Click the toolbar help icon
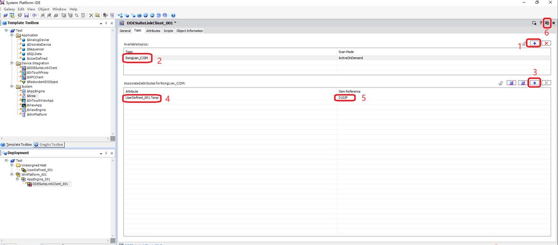558x245 pixels. tap(173, 15)
